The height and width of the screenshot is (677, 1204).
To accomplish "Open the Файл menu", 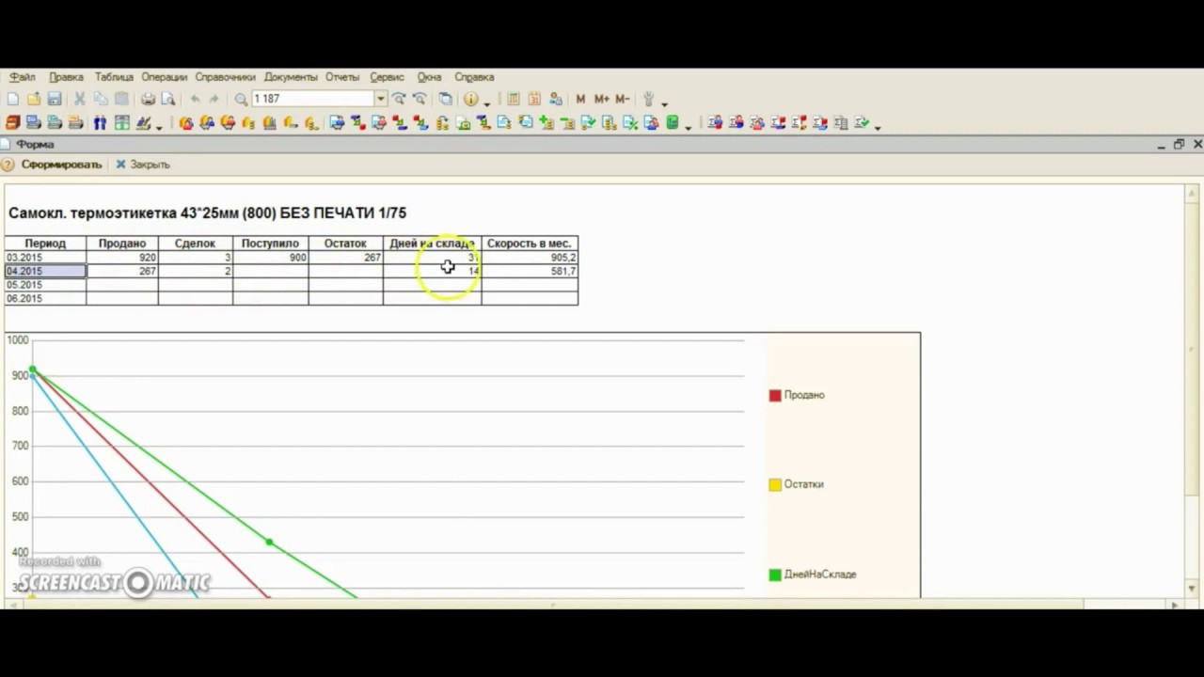I will tap(23, 77).
